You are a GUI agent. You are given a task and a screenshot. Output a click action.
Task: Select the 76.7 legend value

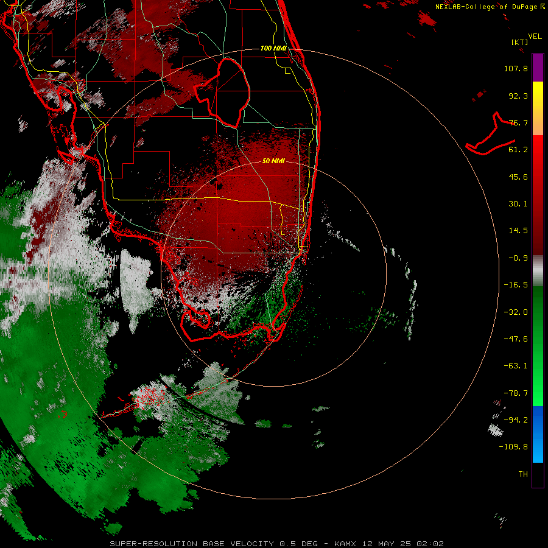point(518,122)
